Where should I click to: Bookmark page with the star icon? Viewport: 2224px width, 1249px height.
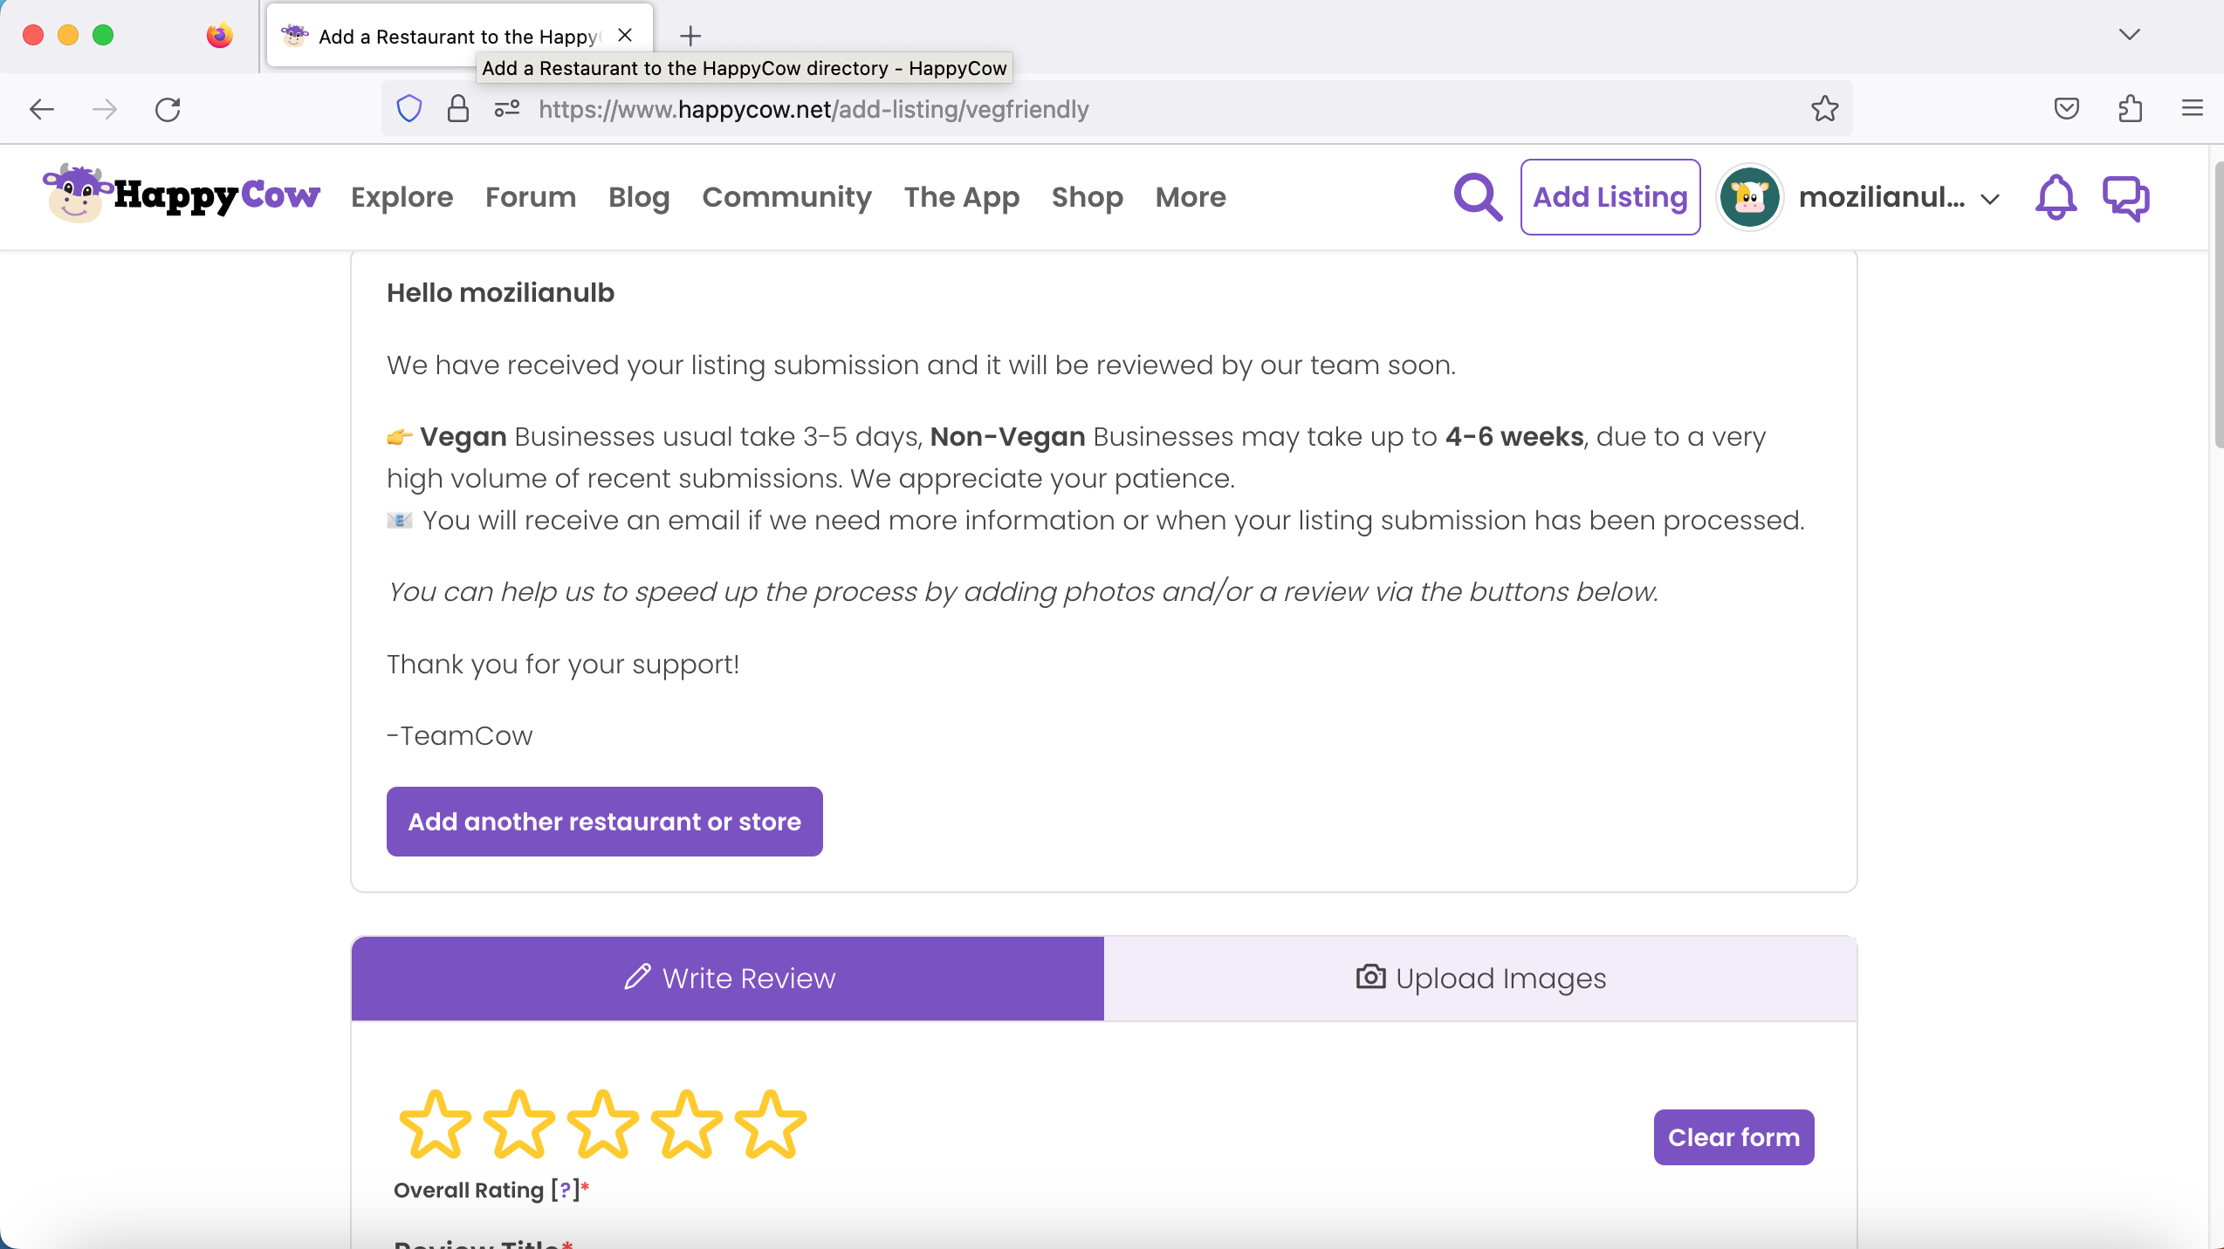[x=1824, y=109]
